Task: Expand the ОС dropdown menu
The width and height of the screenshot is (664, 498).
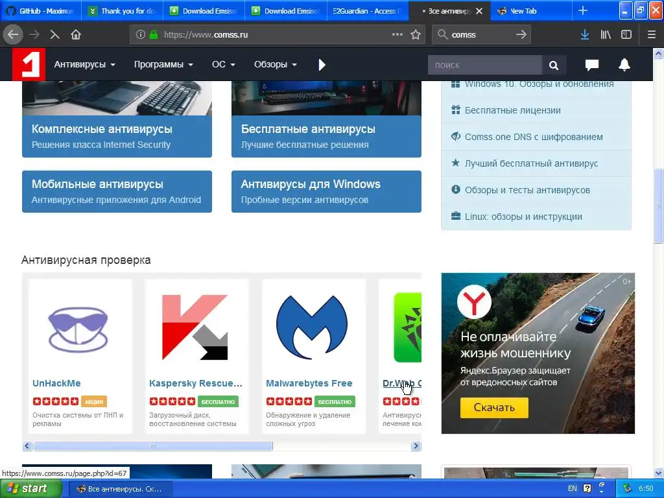Action: (224, 64)
